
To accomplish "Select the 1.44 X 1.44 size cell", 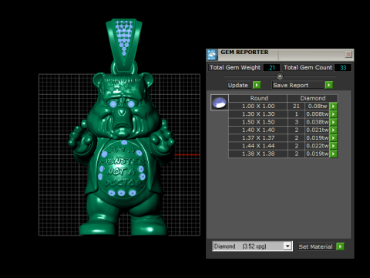I will click(x=258, y=146).
